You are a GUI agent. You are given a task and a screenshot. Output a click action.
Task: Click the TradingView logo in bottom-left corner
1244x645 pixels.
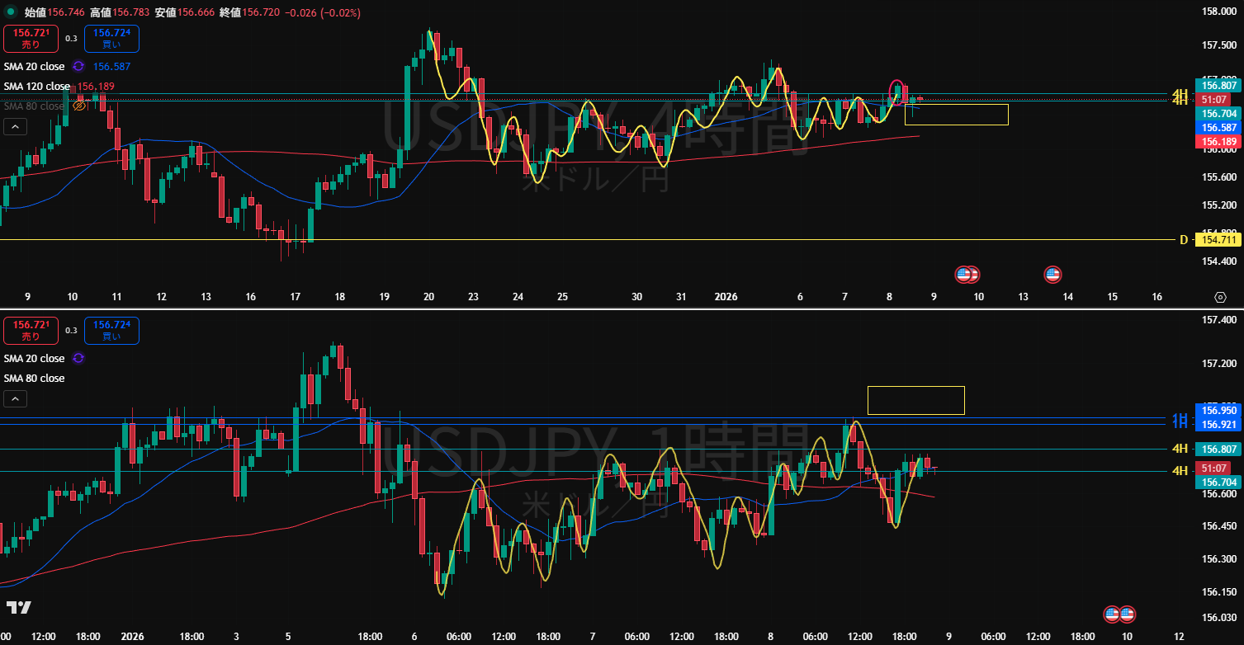[18, 608]
